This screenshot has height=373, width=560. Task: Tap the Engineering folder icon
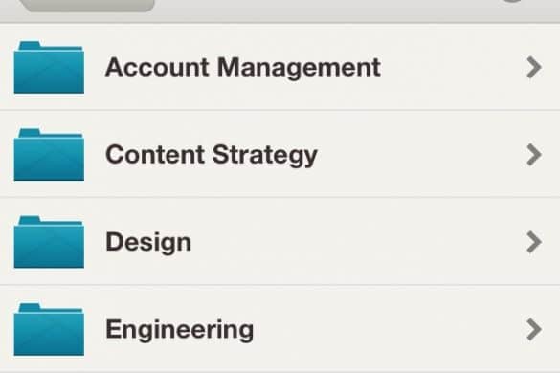pos(49,329)
